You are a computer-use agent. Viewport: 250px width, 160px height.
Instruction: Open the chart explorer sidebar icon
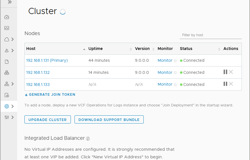(7, 28)
